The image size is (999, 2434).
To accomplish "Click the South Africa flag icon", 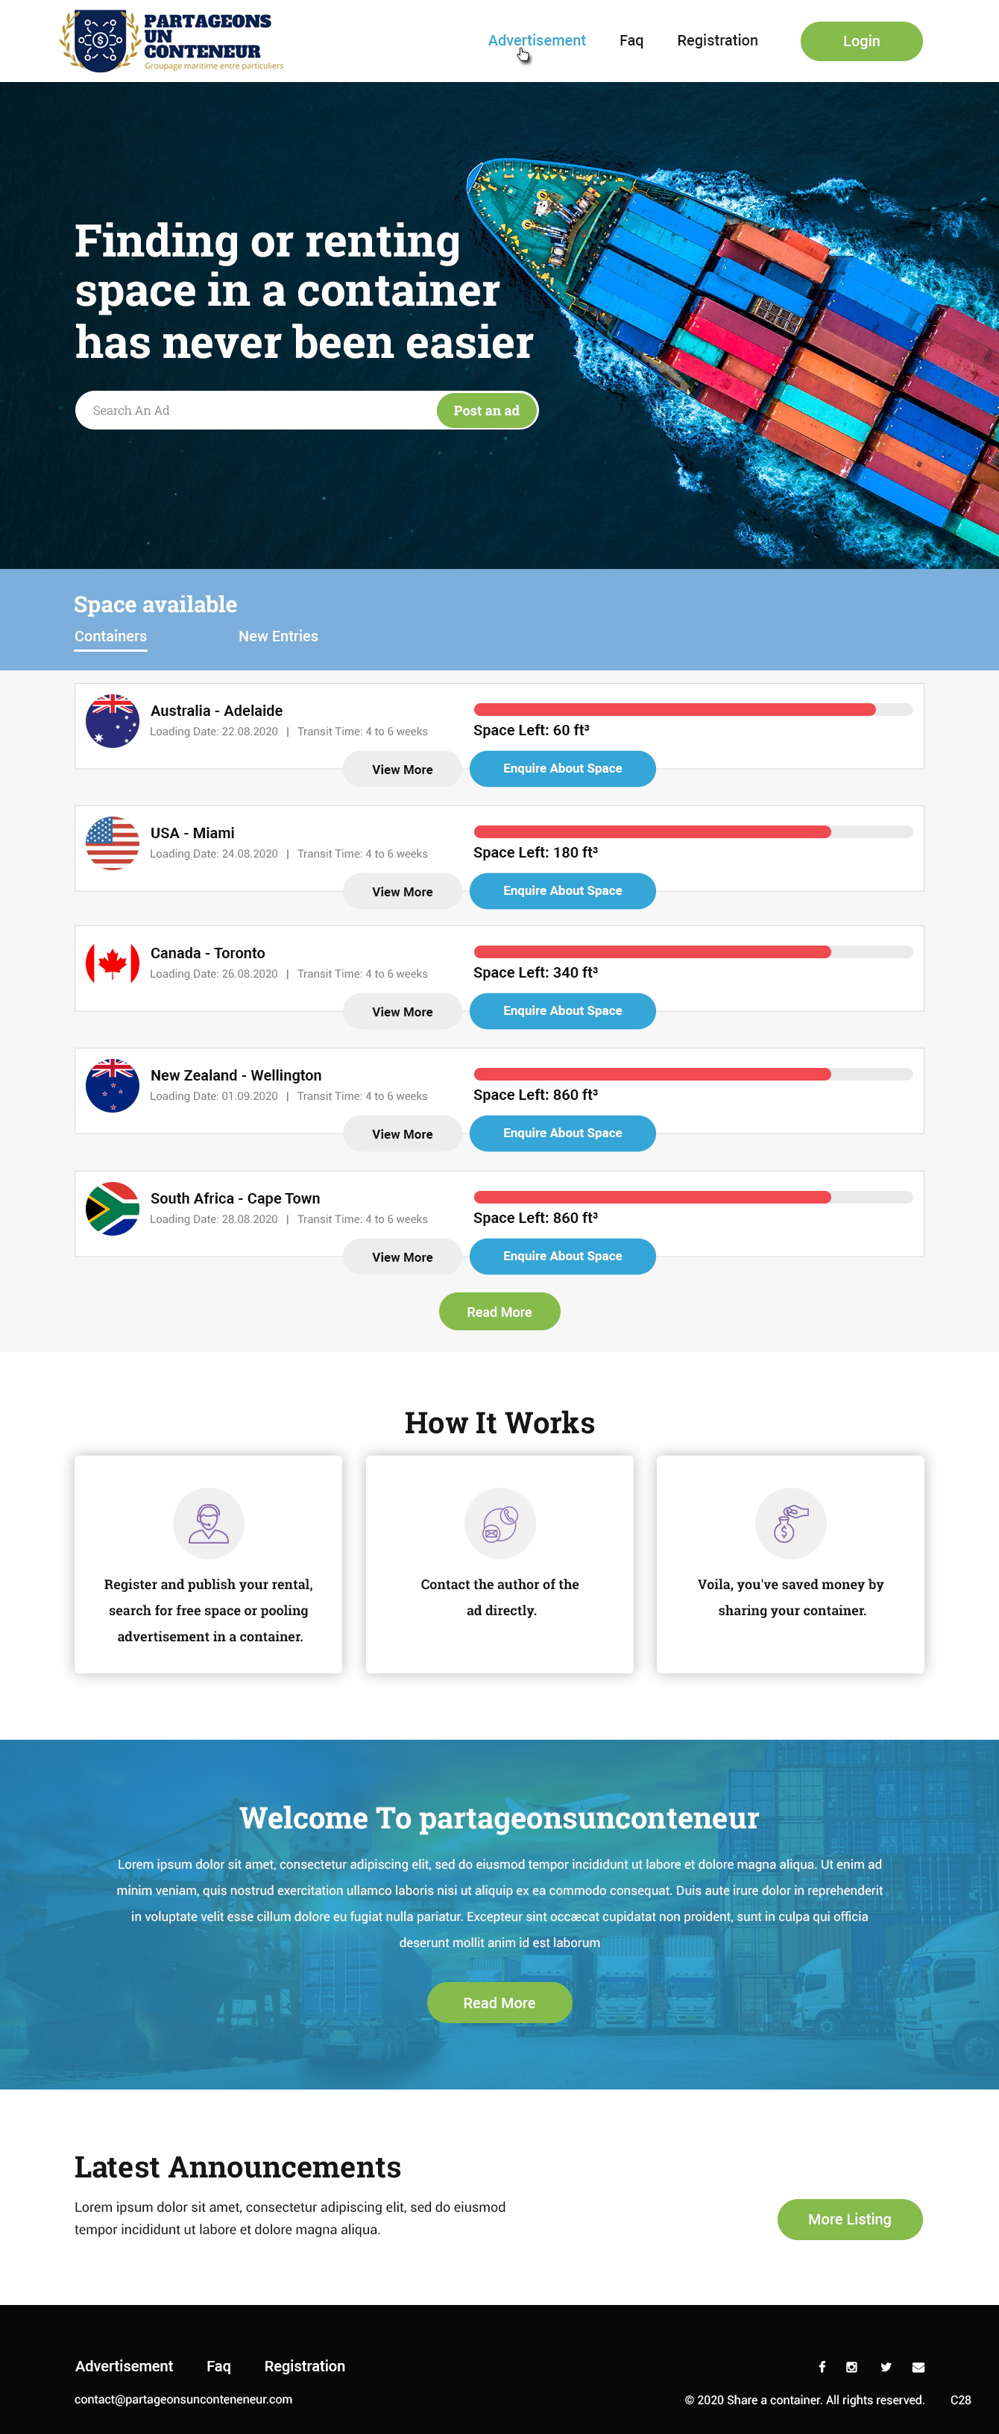I will [x=113, y=1209].
